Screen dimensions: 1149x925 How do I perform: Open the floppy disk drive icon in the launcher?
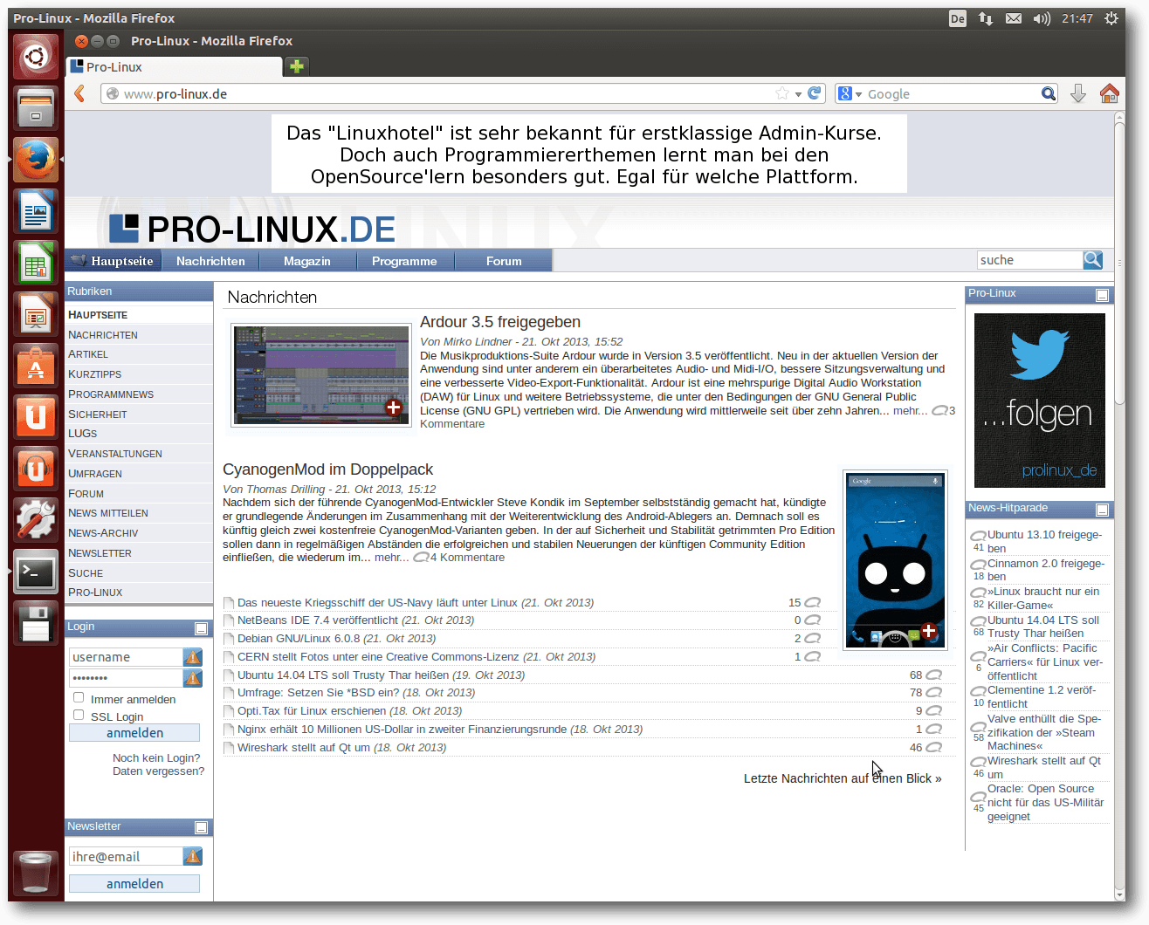point(36,624)
